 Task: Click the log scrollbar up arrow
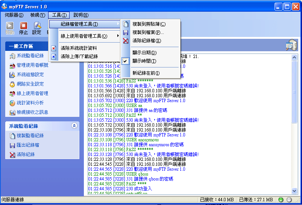[x=294, y=57]
